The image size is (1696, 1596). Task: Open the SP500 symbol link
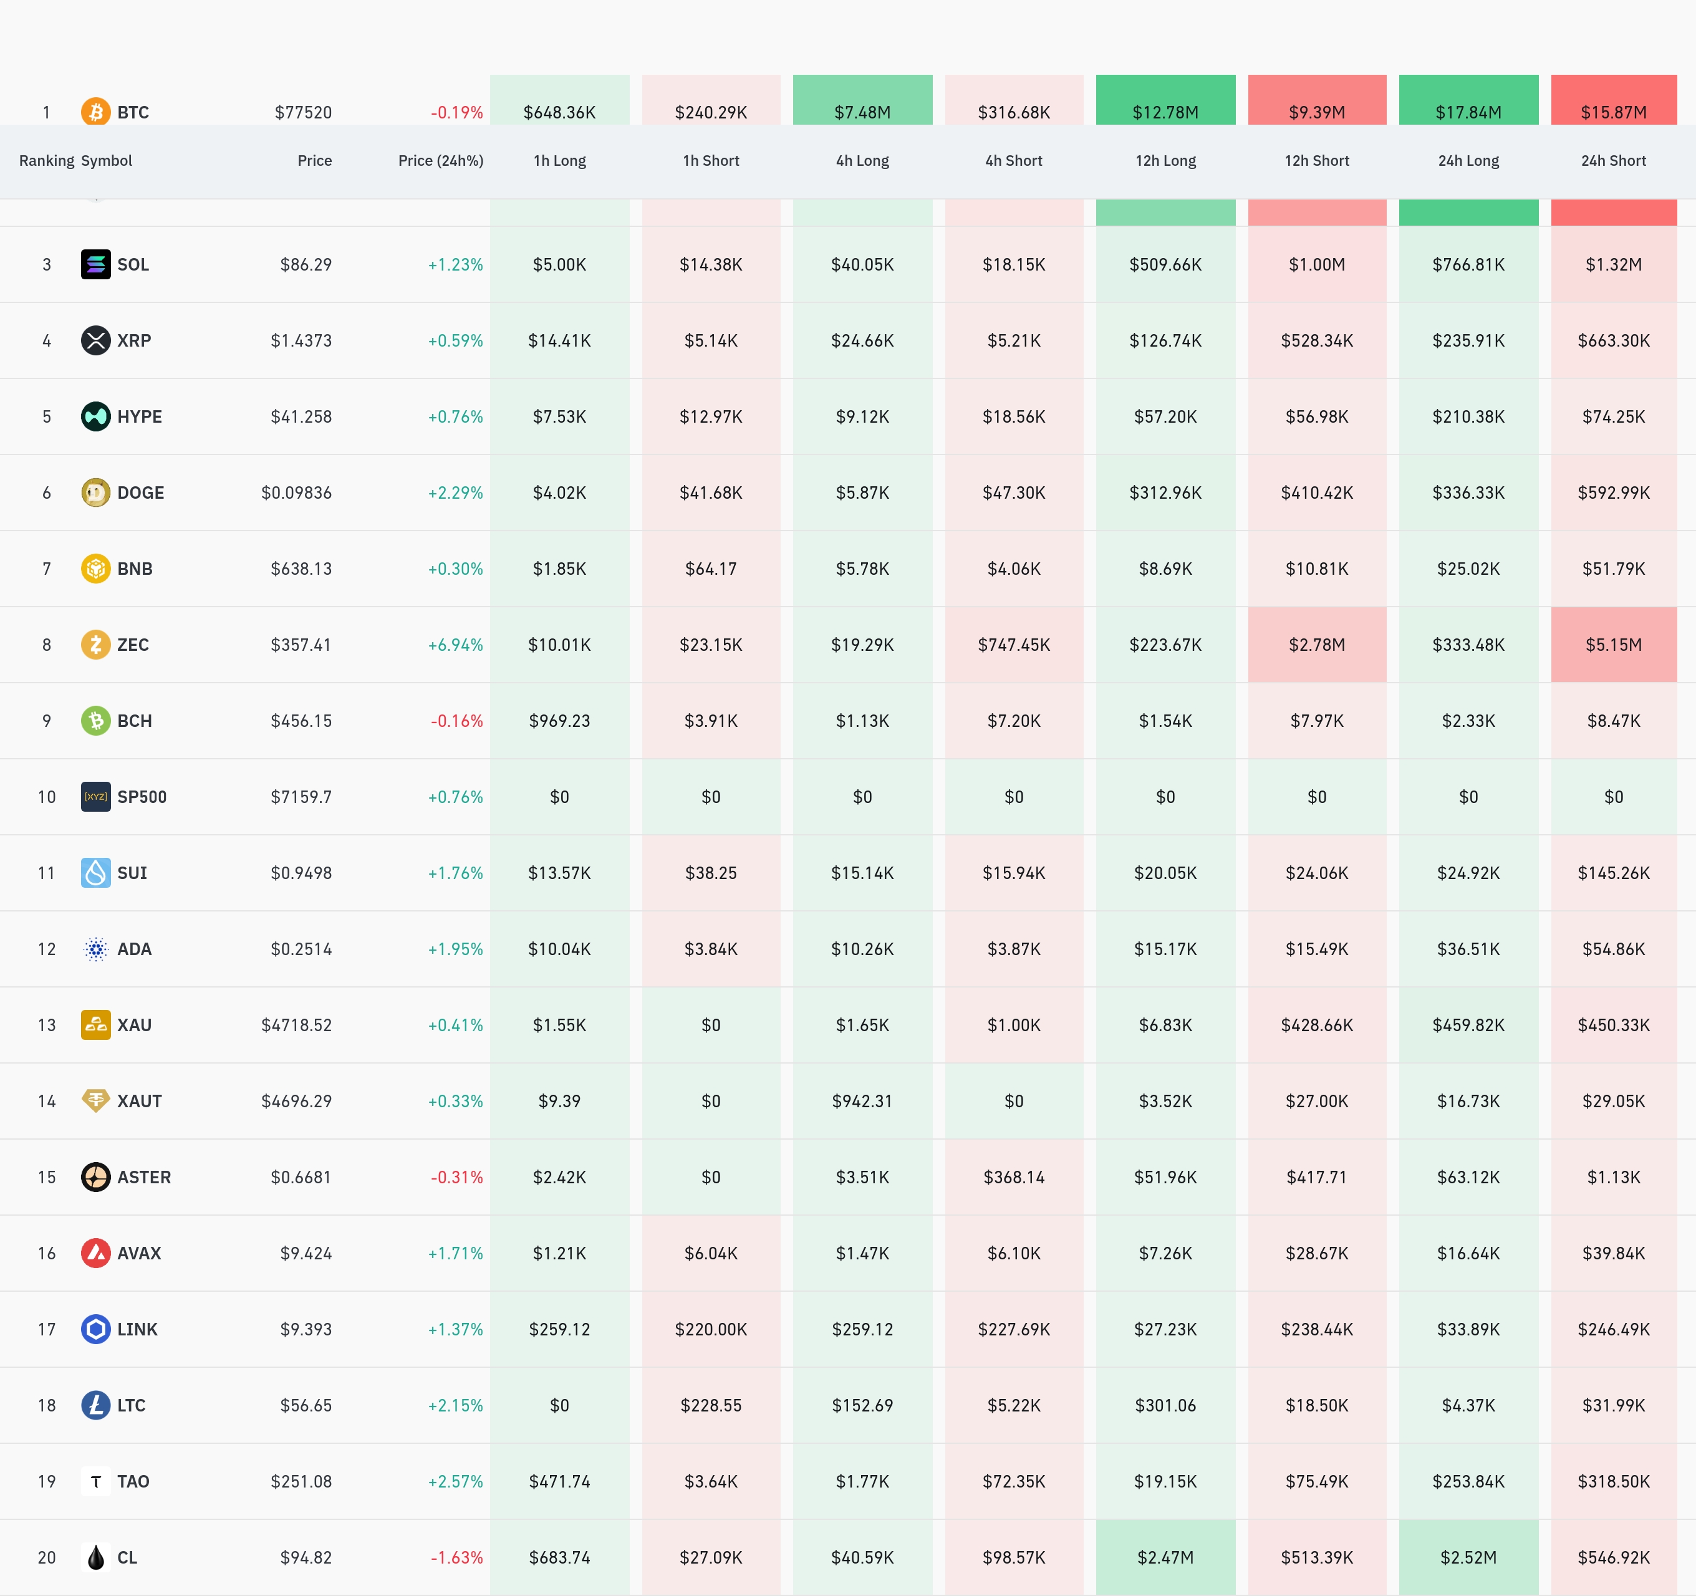(x=142, y=797)
